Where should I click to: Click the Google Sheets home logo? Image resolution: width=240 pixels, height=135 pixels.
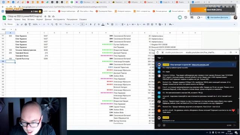tap(4, 18)
